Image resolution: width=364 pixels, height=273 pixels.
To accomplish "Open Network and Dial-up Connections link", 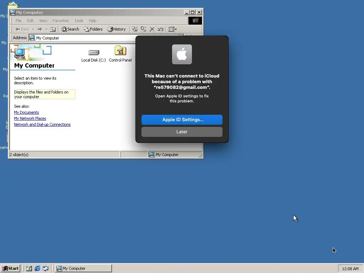I will [42, 124].
